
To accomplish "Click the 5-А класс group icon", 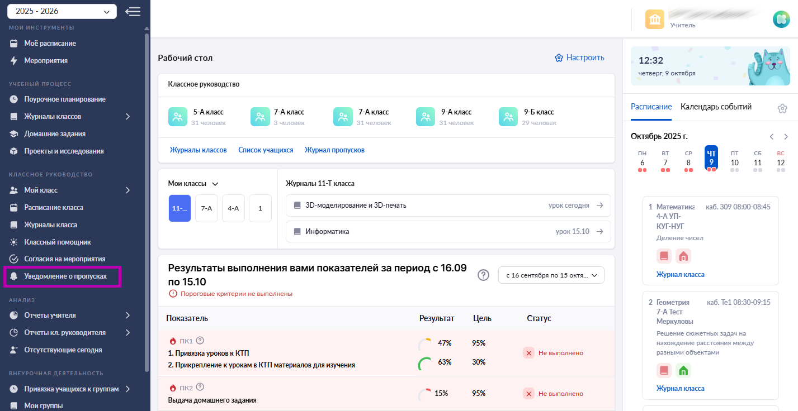I will [x=178, y=116].
